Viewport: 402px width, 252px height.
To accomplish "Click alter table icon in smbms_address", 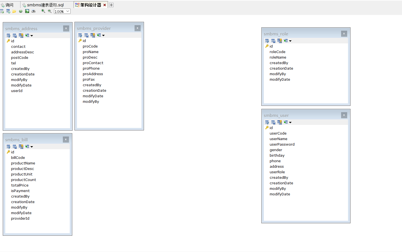I will (x=8, y=35).
